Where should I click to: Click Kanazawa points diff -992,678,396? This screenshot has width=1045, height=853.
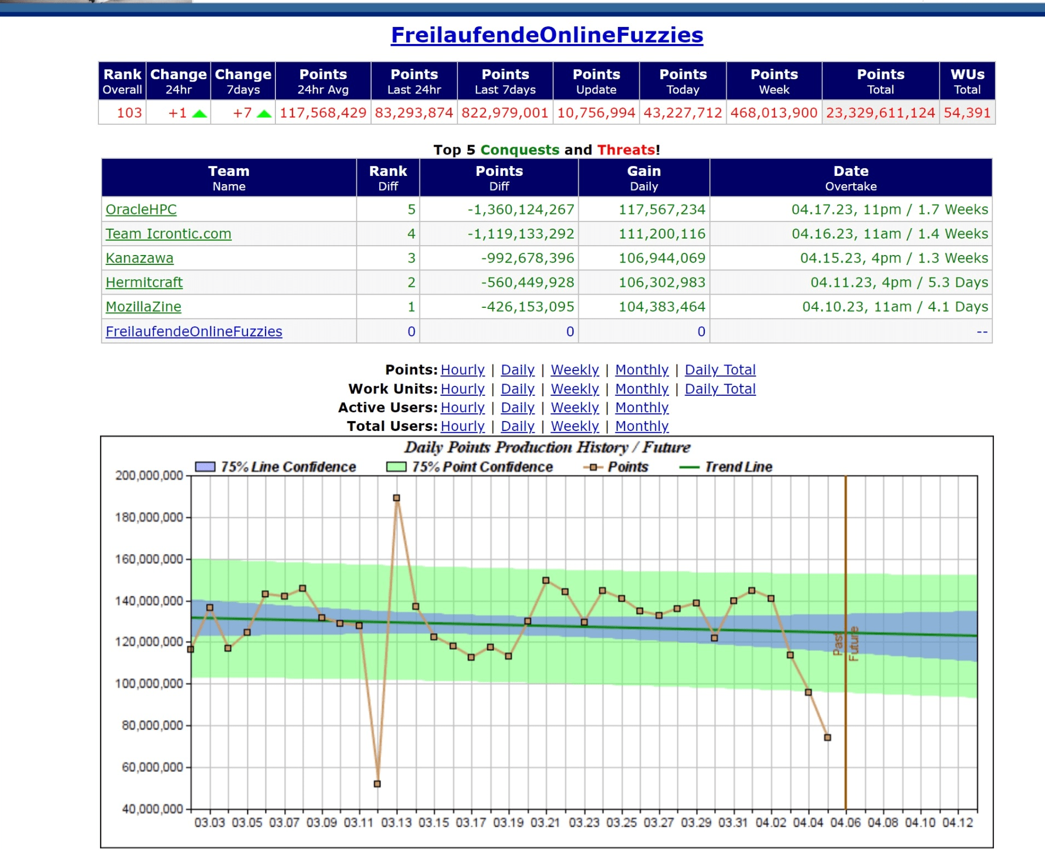tap(528, 258)
